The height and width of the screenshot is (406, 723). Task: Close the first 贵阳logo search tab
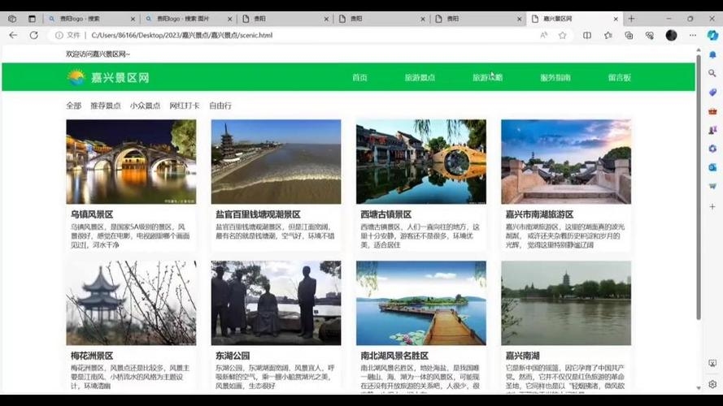pyautogui.click(x=133, y=19)
